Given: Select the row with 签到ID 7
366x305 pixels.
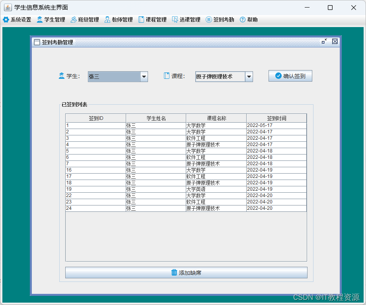Looking at the screenshot, I should tap(186, 164).
